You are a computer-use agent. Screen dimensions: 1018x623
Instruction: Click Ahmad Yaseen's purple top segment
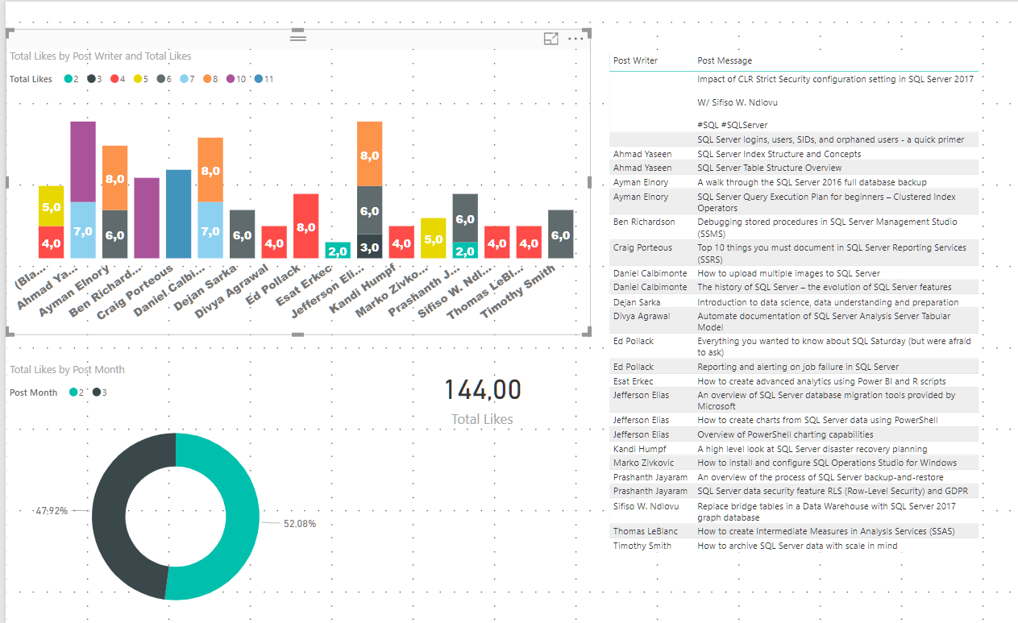[83, 162]
